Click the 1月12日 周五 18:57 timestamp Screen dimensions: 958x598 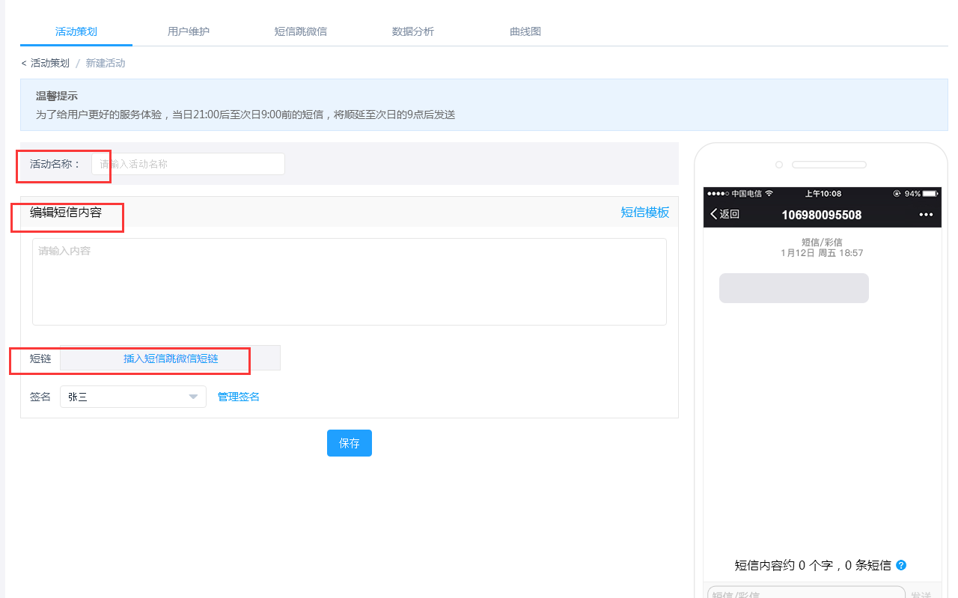[822, 253]
